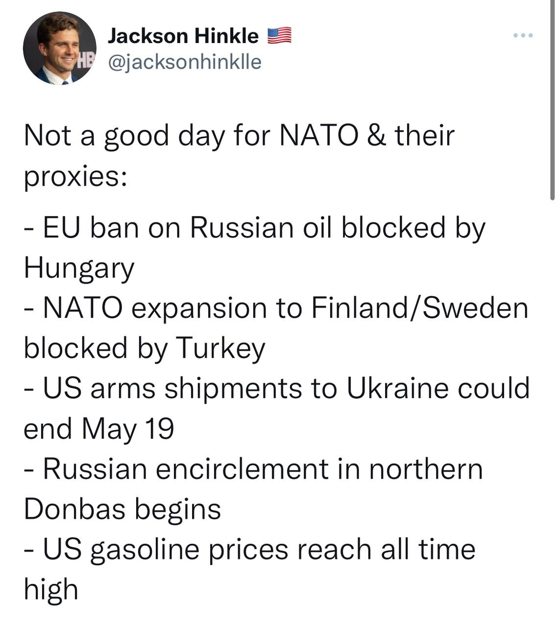Select the "EU ban on Russian oil" line

pyautogui.click(x=255, y=228)
